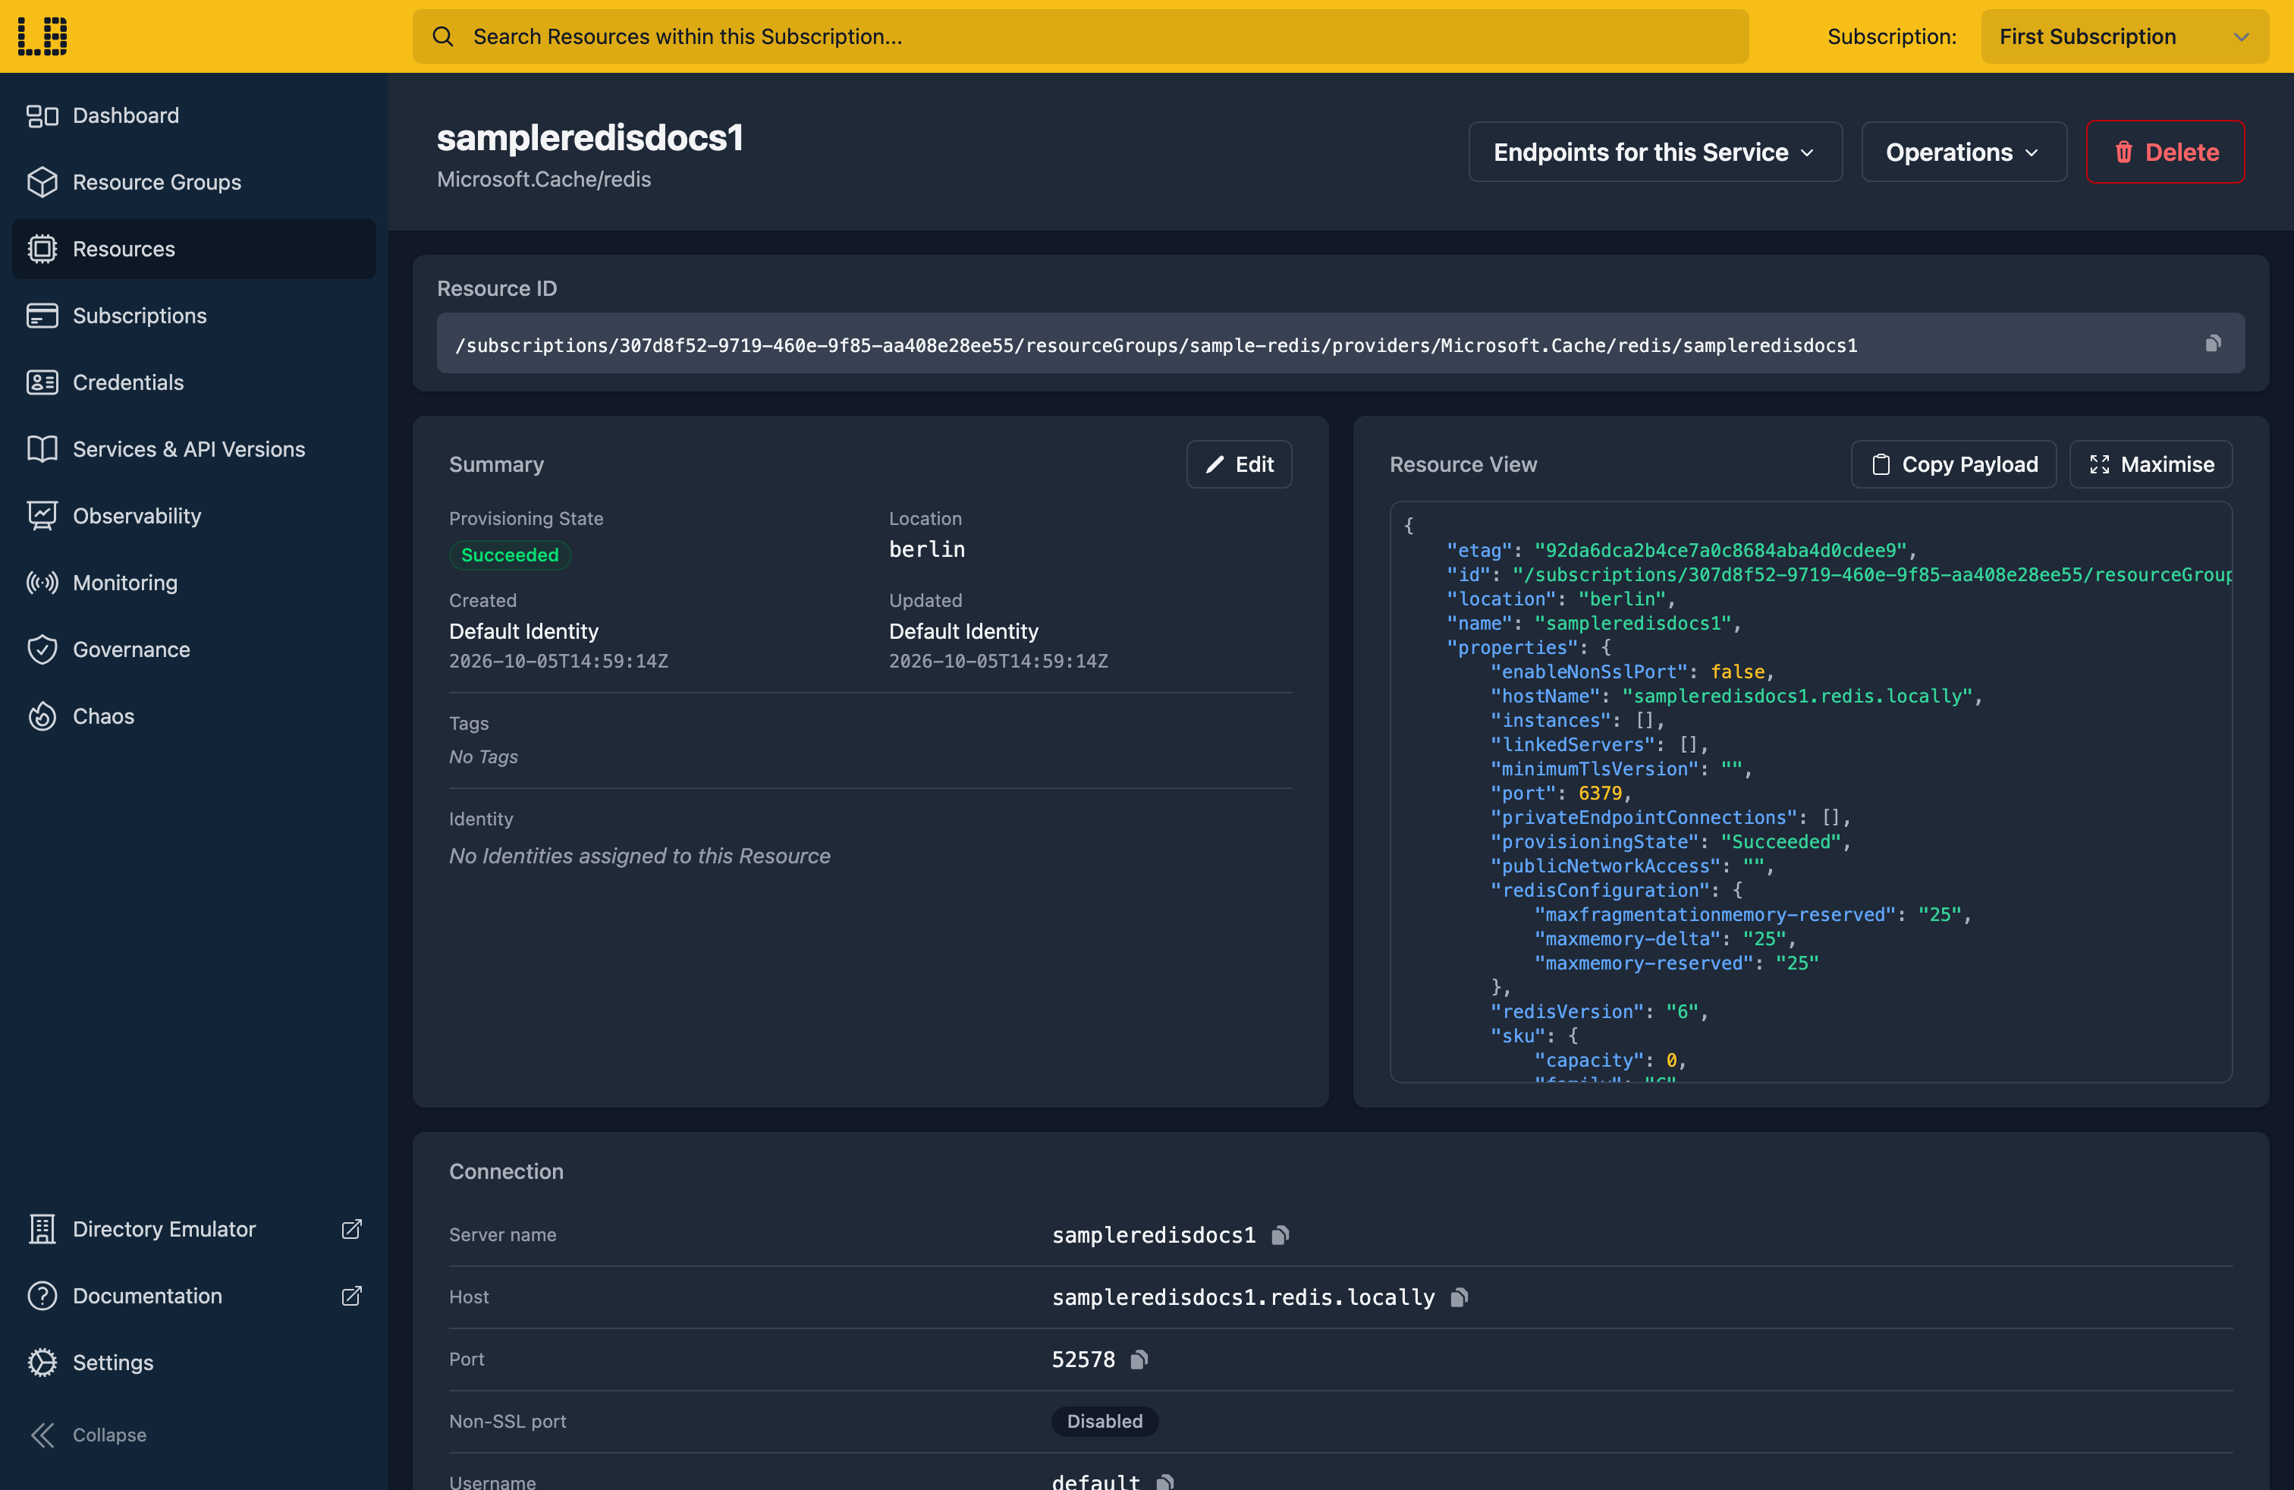Click the Resource ID path field
Image resolution: width=2294 pixels, height=1490 pixels.
pyautogui.click(x=1340, y=343)
